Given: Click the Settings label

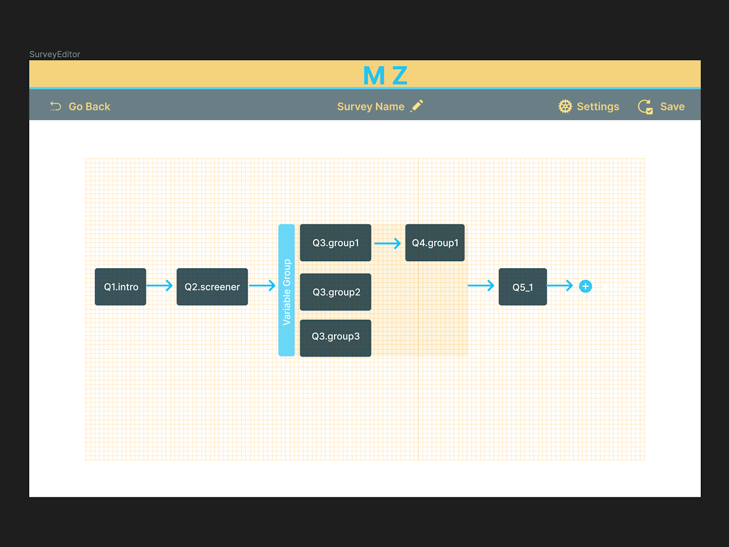Looking at the screenshot, I should 598,106.
